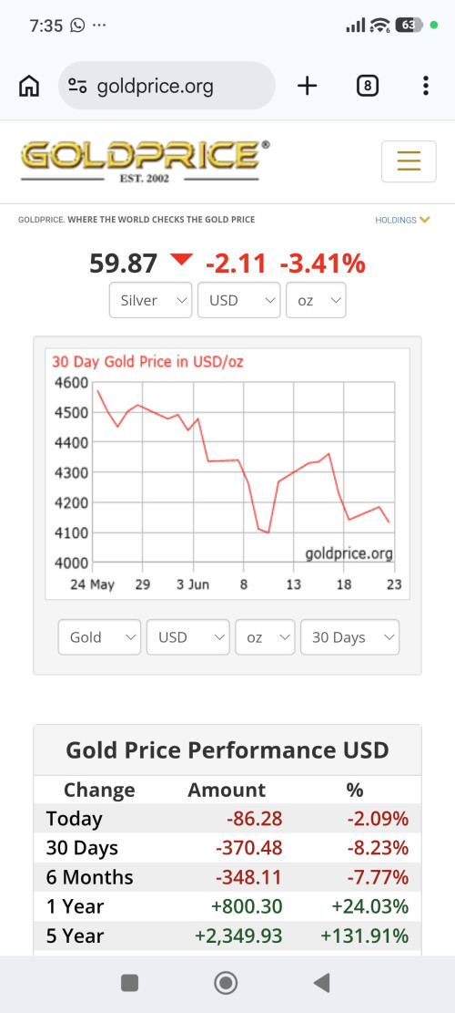Viewport: 455px width, 1013px height.
Task: Open the hamburger navigation menu
Action: [409, 160]
